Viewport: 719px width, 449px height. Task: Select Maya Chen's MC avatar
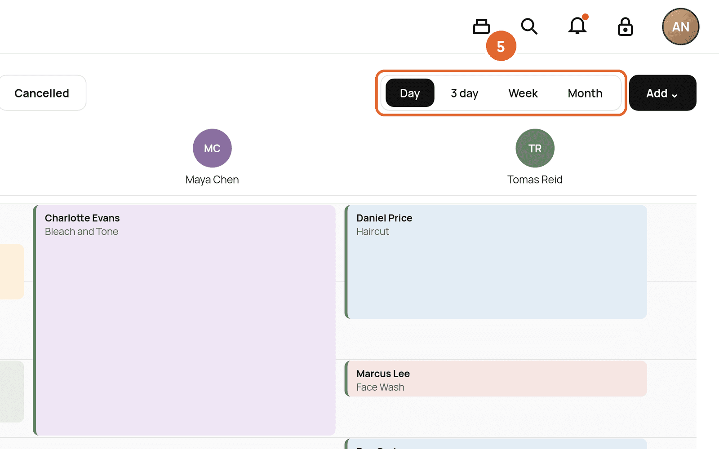tap(212, 148)
